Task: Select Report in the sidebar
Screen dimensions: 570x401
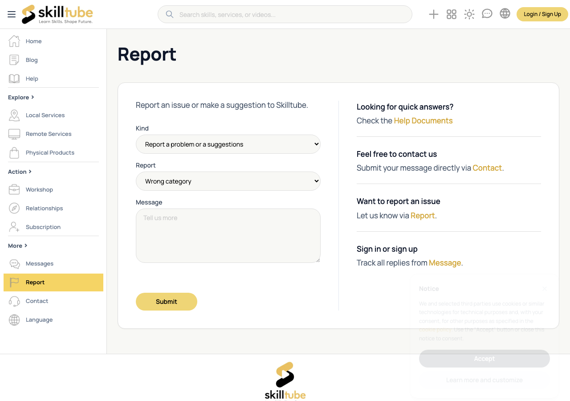Action: coord(53,282)
